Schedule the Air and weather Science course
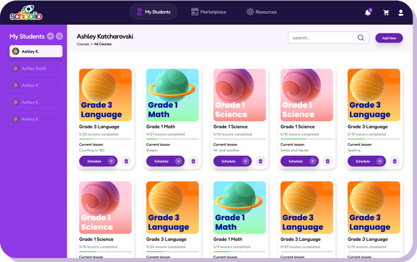 coord(233,161)
